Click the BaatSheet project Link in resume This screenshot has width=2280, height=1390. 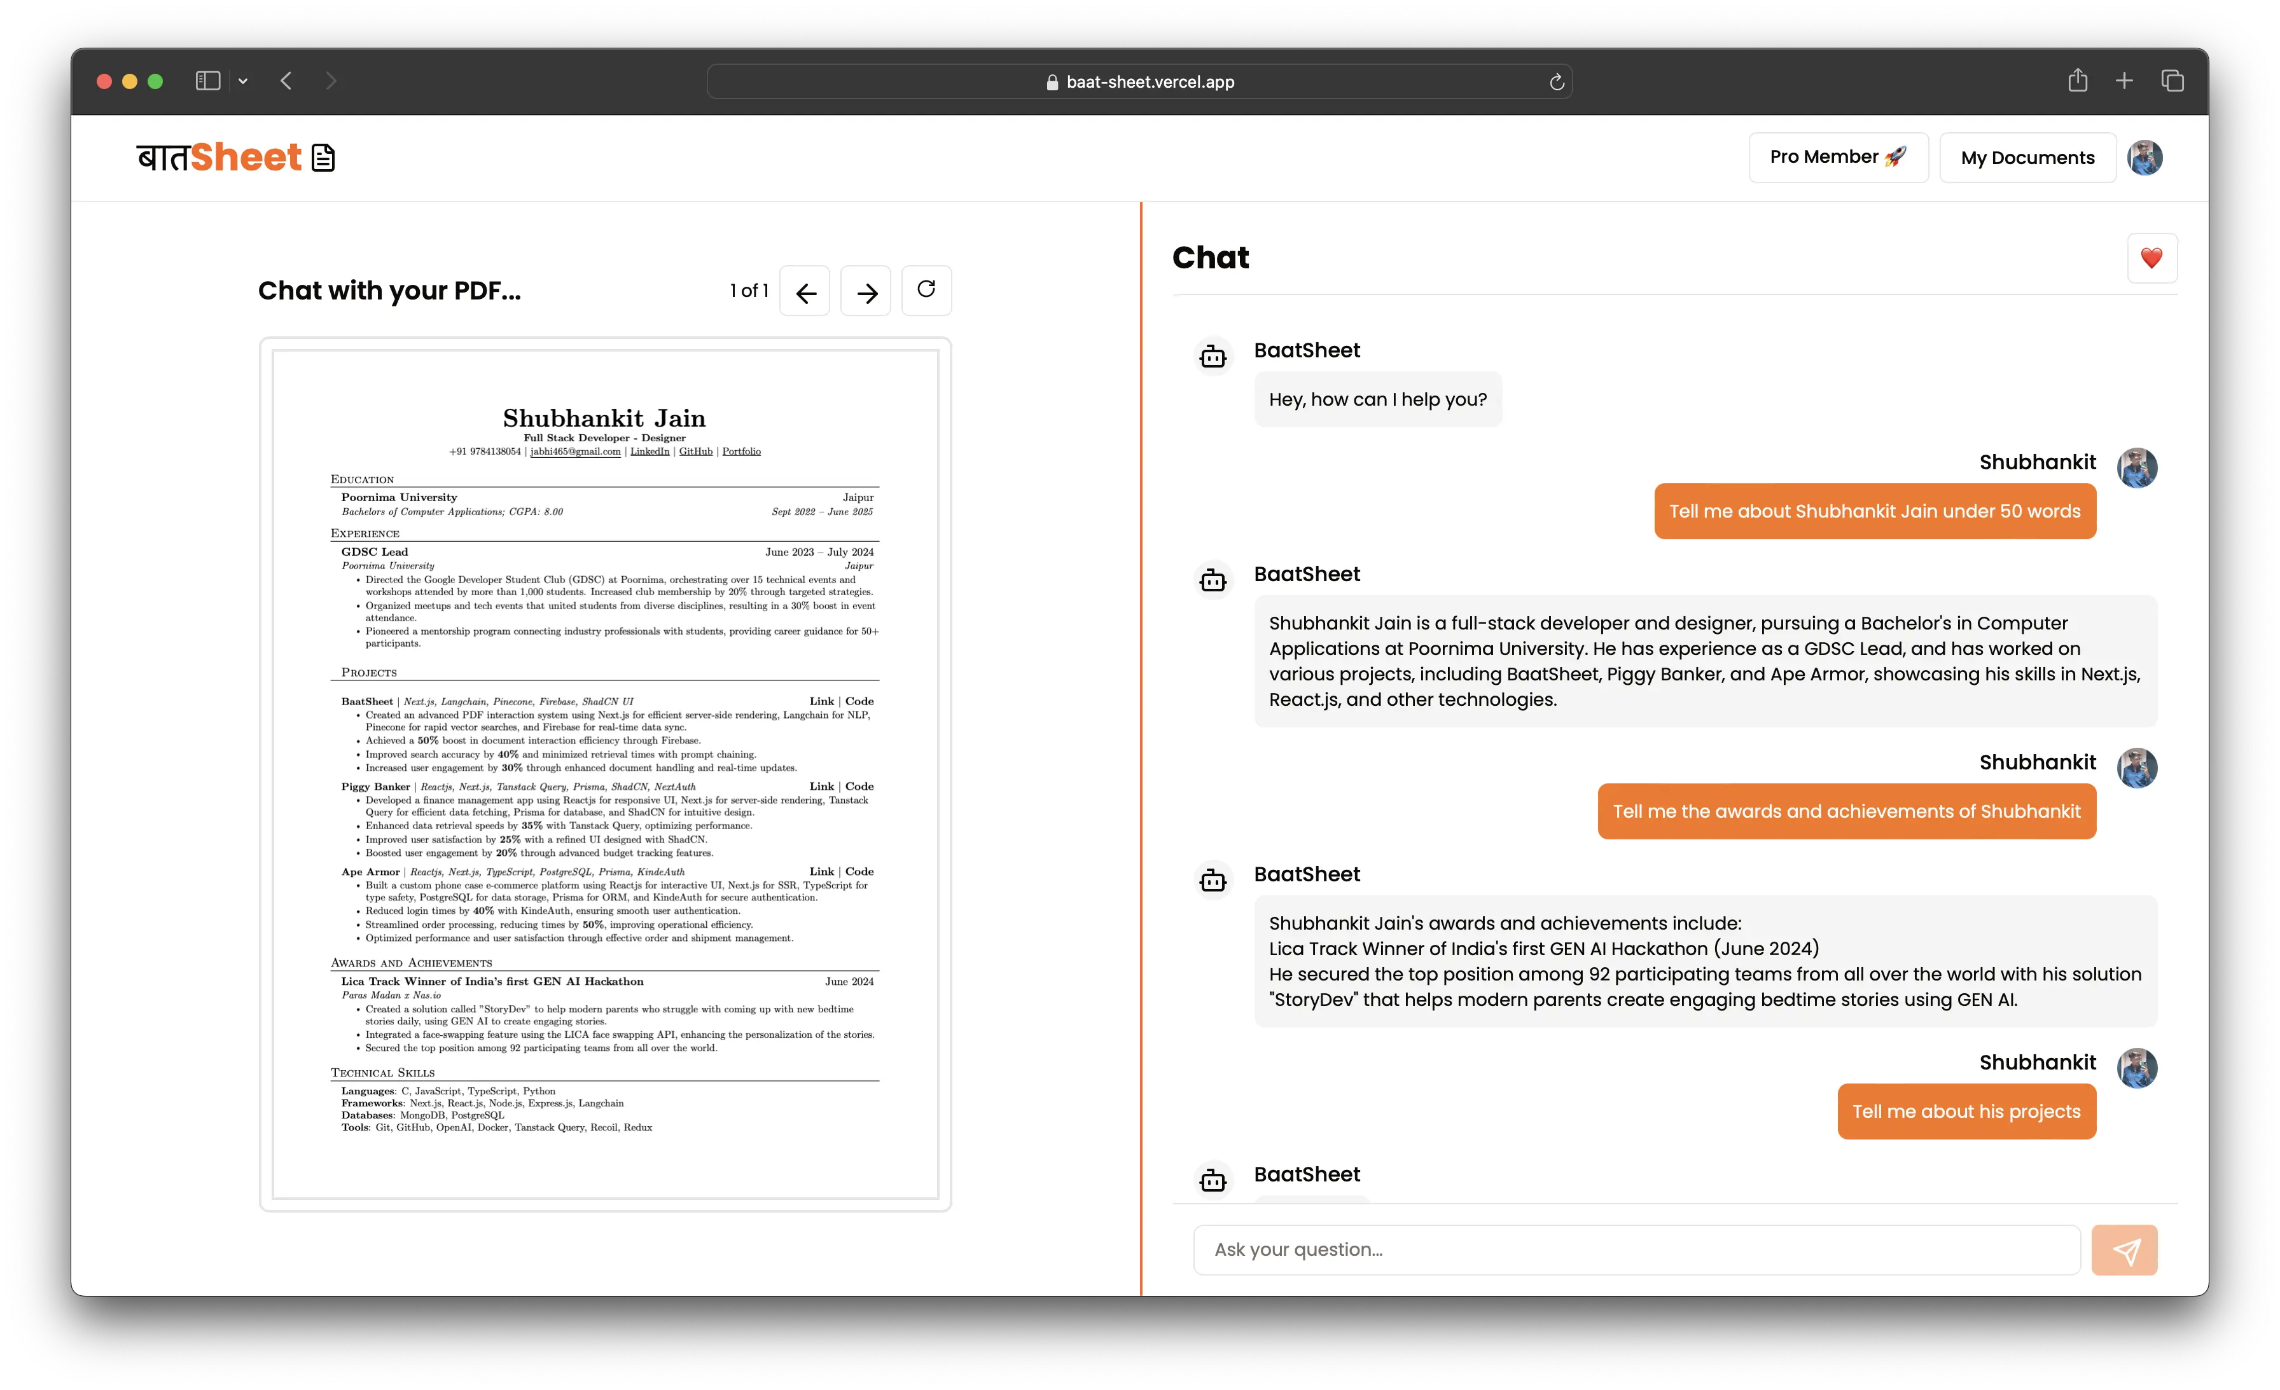[x=822, y=701]
